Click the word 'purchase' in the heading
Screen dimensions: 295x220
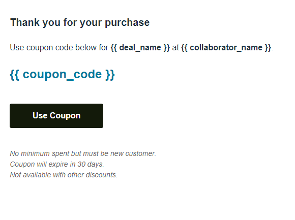(x=127, y=23)
